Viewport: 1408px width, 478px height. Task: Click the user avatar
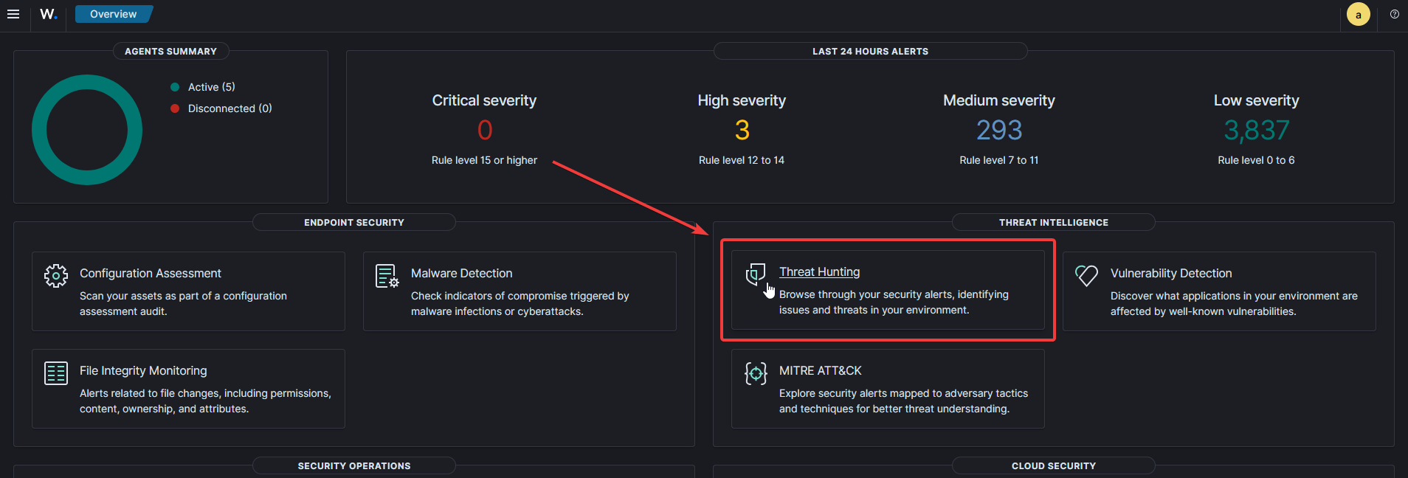tap(1359, 13)
